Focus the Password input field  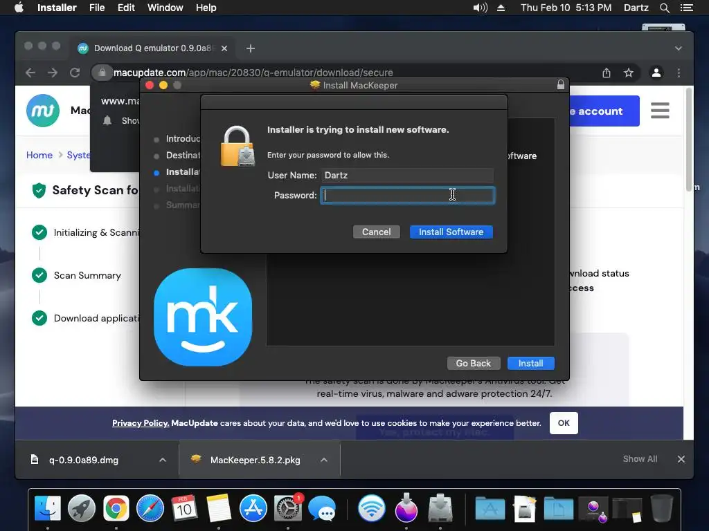[x=407, y=195]
